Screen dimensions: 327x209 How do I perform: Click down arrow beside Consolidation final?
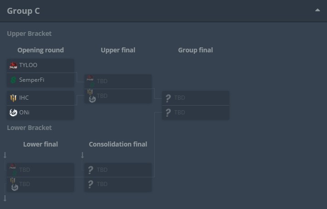tap(83, 155)
